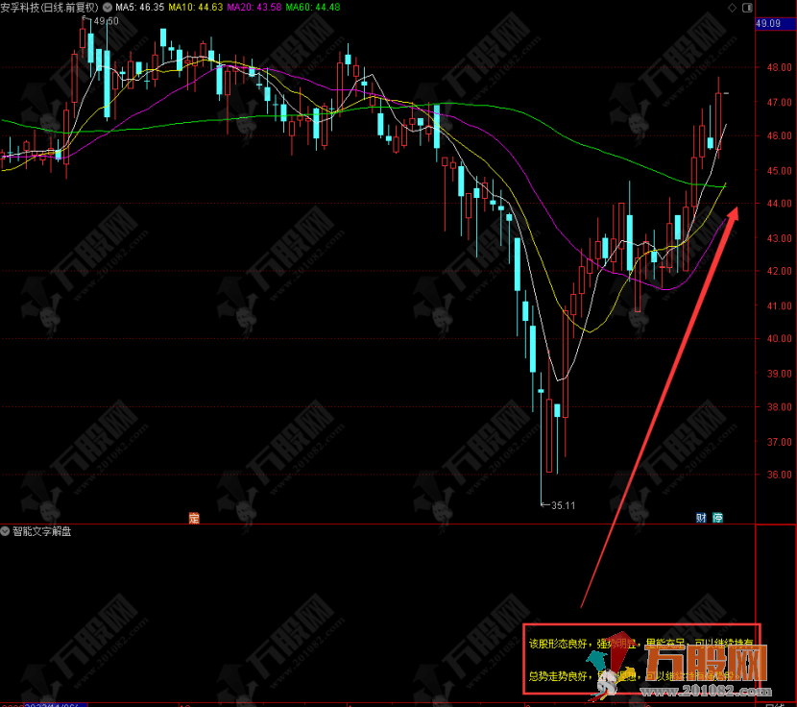This screenshot has width=797, height=707.
Task: Click the 37.00 price axis label
Action: (780, 442)
